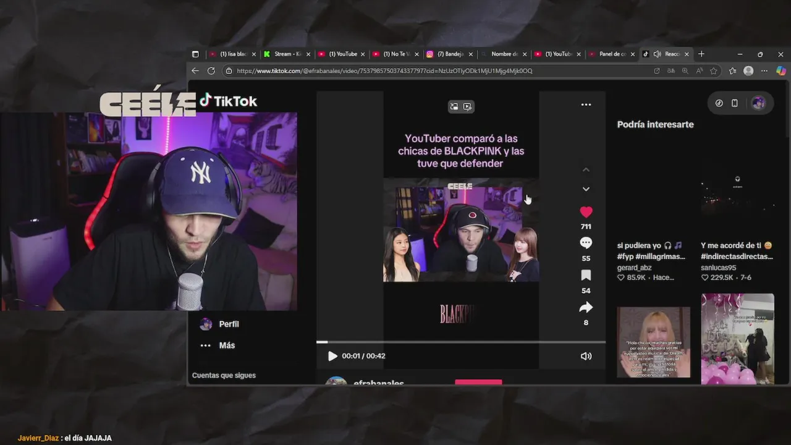The image size is (791, 445).
Task: Open the read aloud icon in address bar
Action: [700, 70]
